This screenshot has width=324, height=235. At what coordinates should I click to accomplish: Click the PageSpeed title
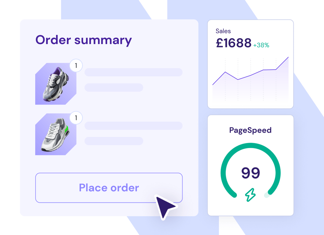point(251,130)
